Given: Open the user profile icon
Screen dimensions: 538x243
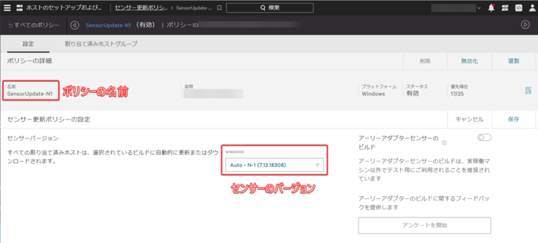Looking at the screenshot, I should (532, 8).
